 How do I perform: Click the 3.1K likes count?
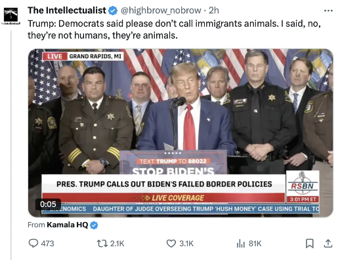186,244
